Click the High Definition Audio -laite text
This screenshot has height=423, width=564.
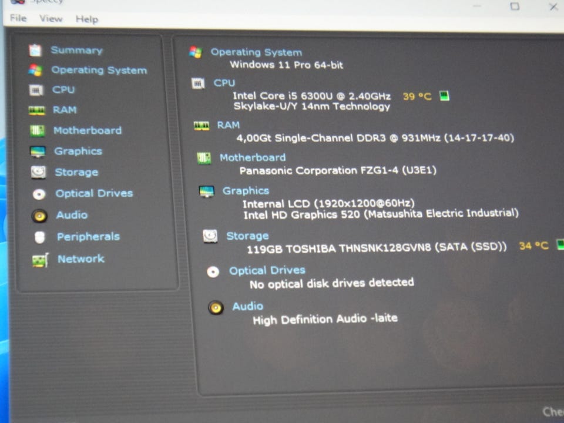[x=325, y=319]
